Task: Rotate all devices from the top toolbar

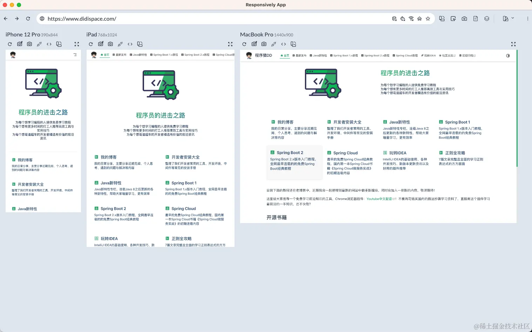Action: click(x=442, y=19)
